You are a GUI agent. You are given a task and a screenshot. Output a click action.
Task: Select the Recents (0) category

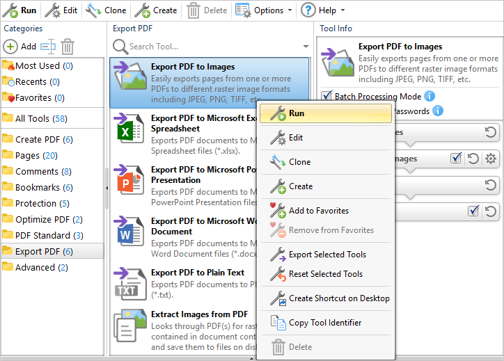tap(52, 82)
